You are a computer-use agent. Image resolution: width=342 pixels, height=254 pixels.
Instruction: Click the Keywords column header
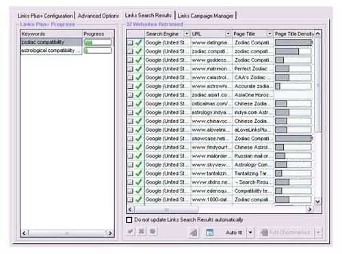click(x=51, y=33)
